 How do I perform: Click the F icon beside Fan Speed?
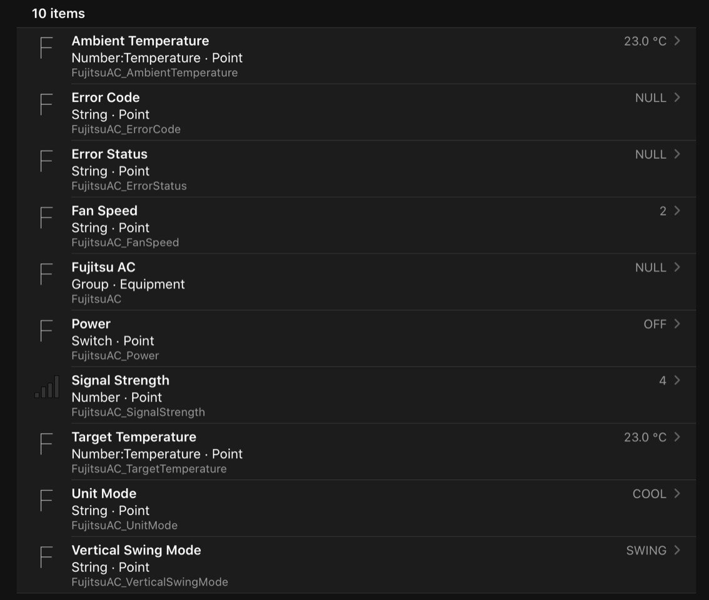(x=46, y=217)
